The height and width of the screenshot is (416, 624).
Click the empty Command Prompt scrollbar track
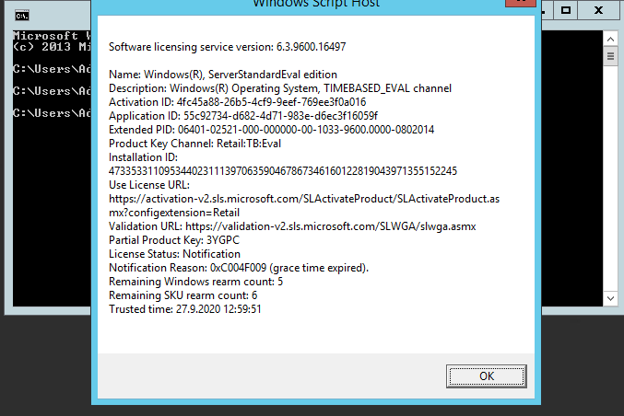609,184
